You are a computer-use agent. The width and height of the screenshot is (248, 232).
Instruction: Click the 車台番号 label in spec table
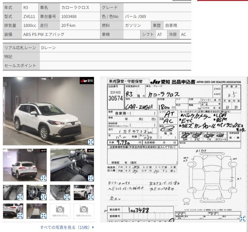coord(49,16)
